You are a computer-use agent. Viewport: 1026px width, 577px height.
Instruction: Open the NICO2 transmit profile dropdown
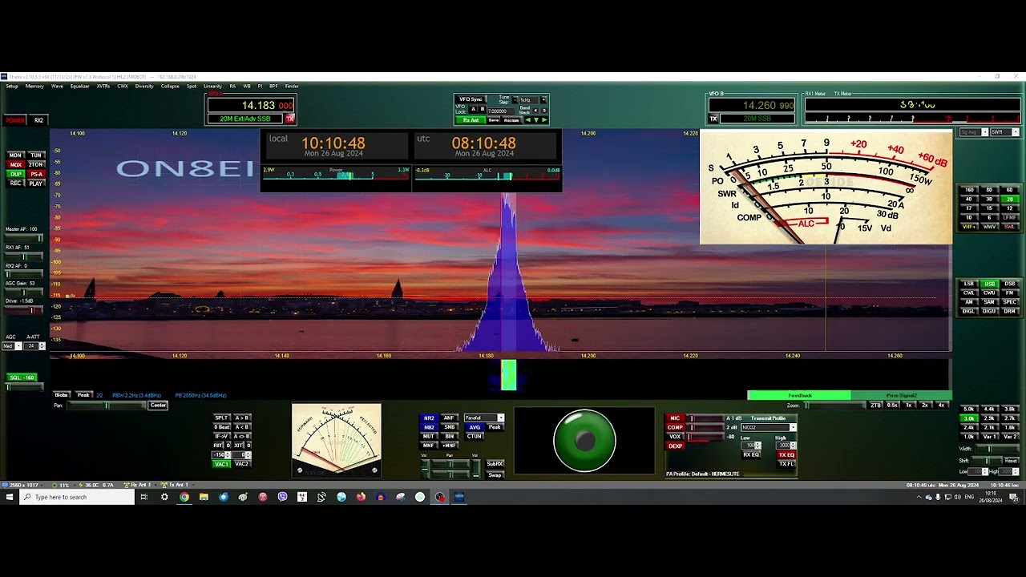pyautogui.click(x=769, y=428)
